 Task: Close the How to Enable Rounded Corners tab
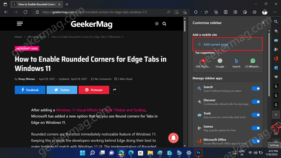pos(59,4)
